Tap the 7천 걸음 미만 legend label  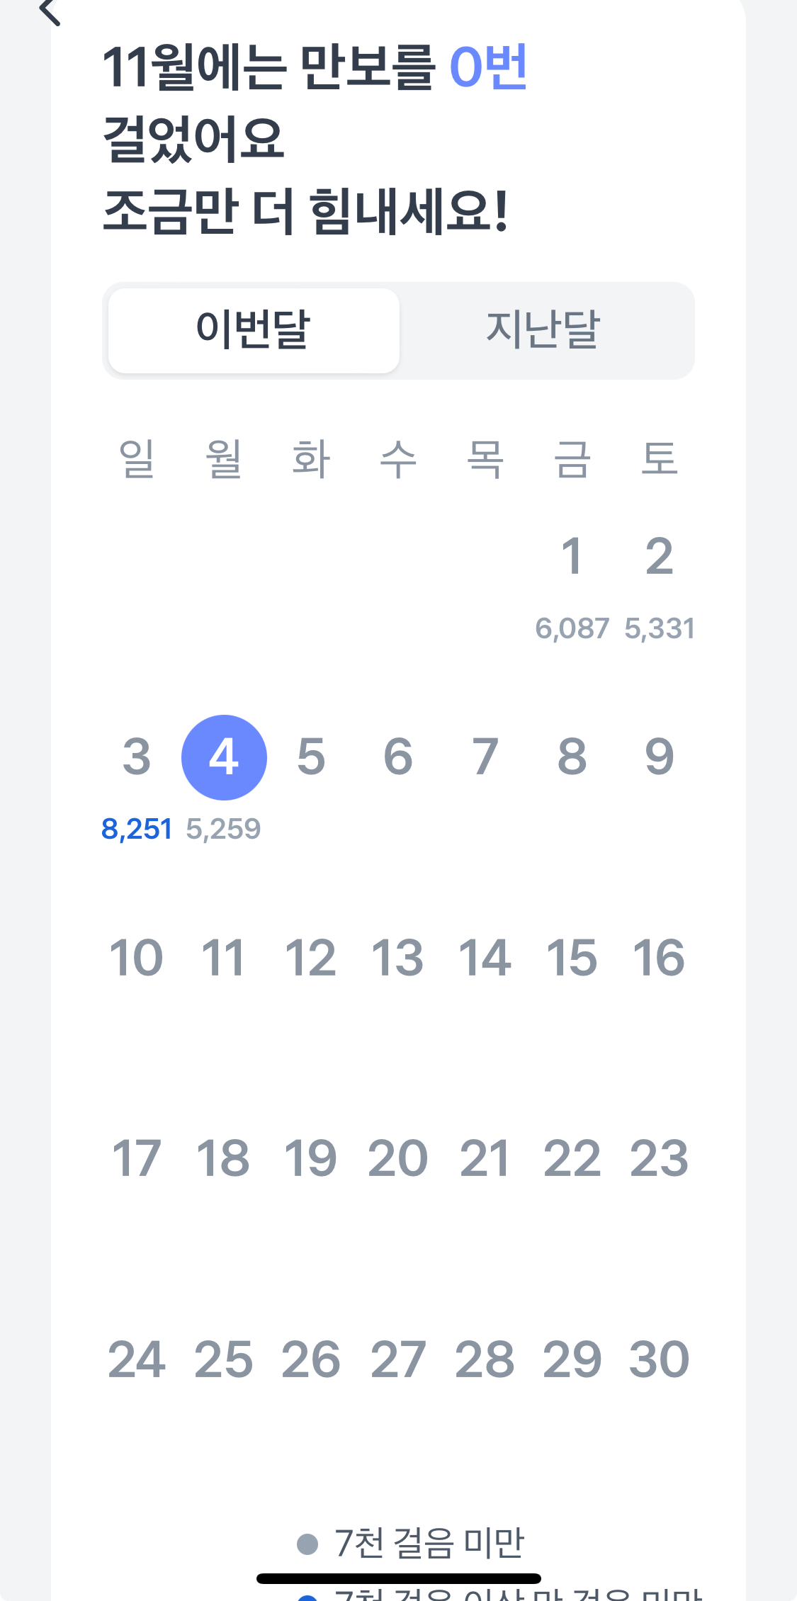pos(429,1544)
